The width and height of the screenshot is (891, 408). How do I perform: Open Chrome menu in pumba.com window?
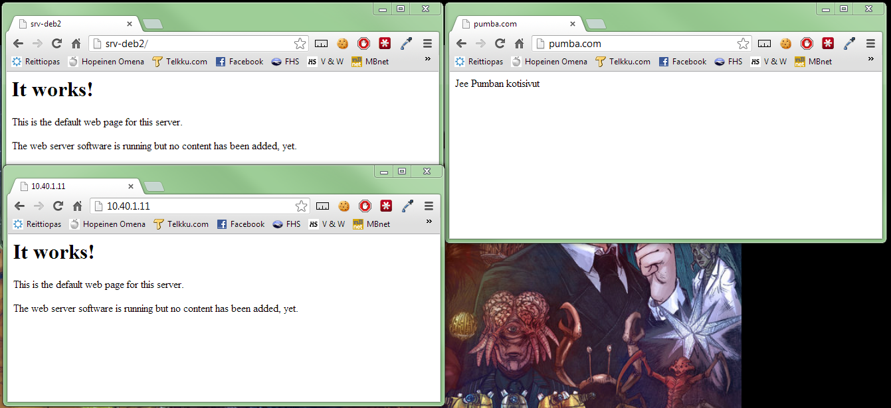tap(870, 44)
